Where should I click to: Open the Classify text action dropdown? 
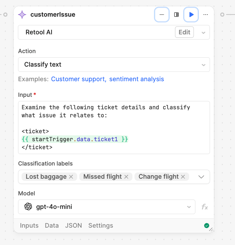tap(114, 65)
